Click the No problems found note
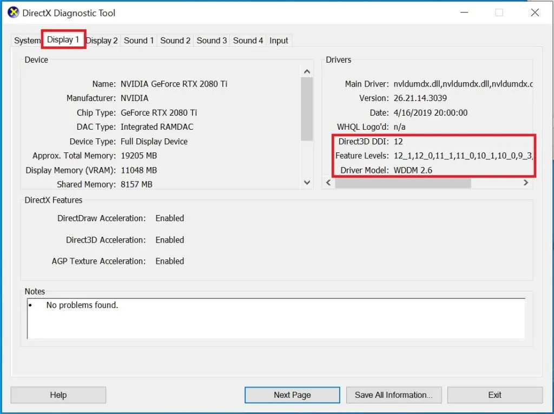 [x=82, y=305]
